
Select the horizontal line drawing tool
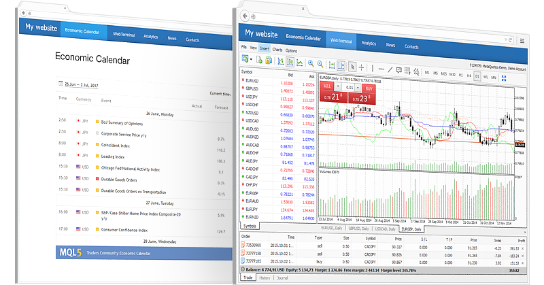[381, 69]
